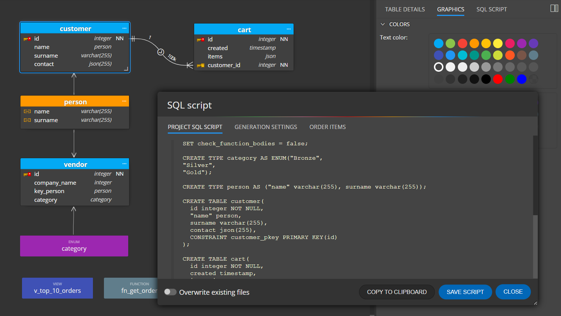The width and height of the screenshot is (561, 316).
Task: Click the SAVE SCRIPT button
Action: tap(465, 292)
